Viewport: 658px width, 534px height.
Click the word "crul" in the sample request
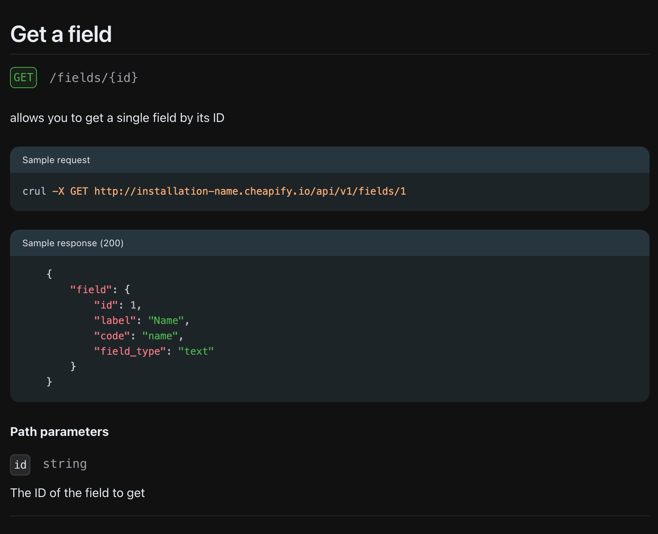pyautogui.click(x=34, y=191)
